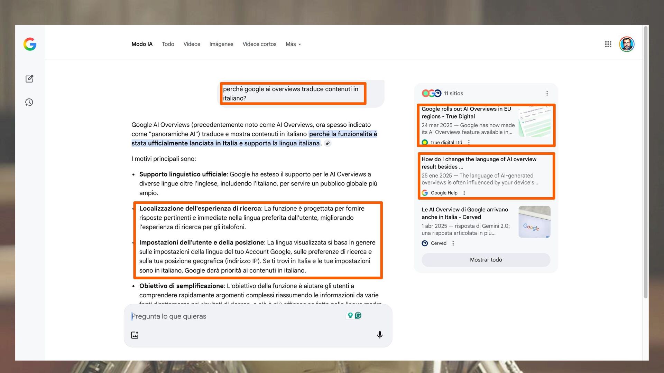Image resolution: width=664 pixels, height=373 pixels.
Task: Select the Todo tab
Action: coord(168,44)
